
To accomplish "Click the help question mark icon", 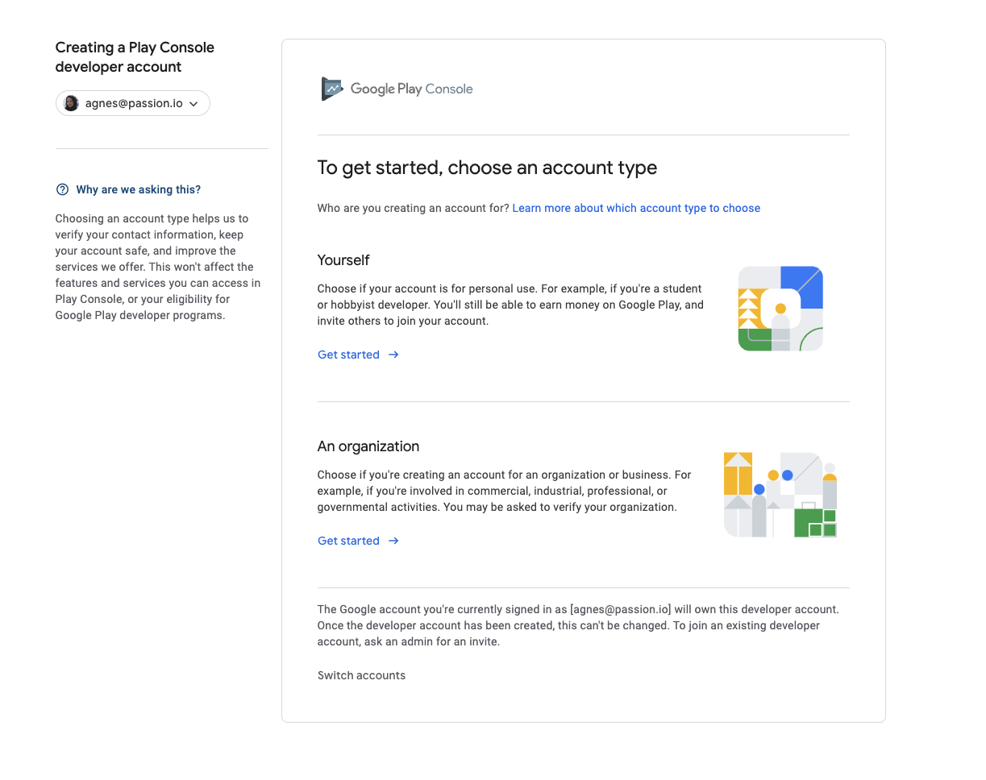I will coord(62,189).
